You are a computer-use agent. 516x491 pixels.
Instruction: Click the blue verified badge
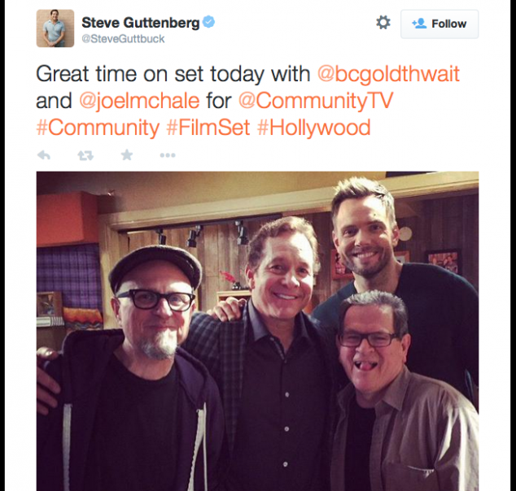point(208,22)
